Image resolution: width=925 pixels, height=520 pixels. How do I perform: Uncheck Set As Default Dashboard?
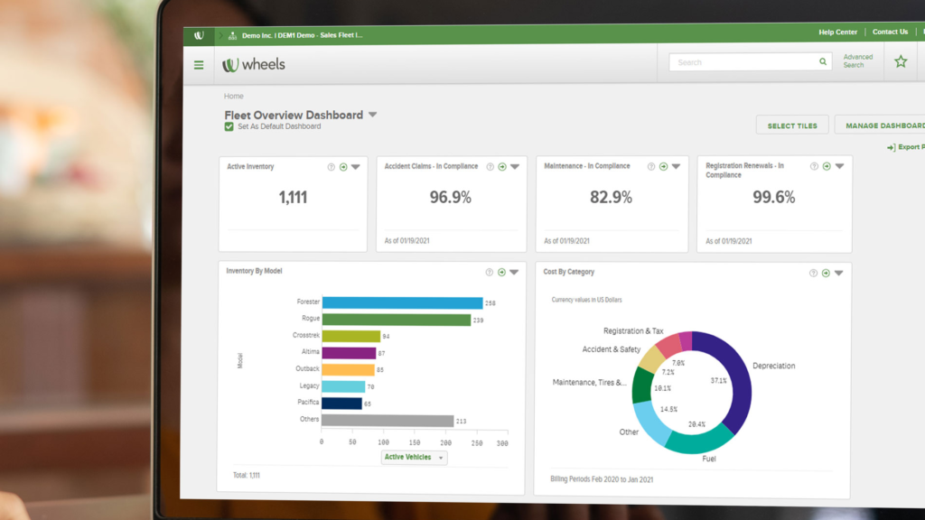click(x=228, y=127)
